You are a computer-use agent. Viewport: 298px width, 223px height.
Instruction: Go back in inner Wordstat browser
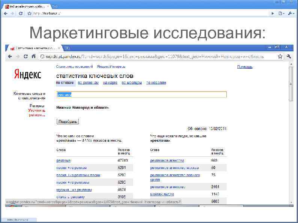click(10, 56)
